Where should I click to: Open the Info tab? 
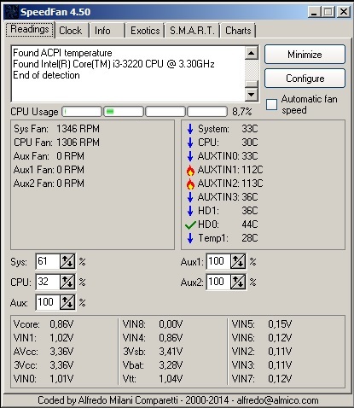pos(107,31)
